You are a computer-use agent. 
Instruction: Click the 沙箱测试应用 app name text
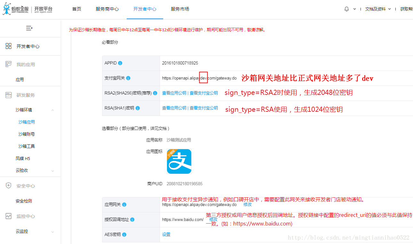179,140
